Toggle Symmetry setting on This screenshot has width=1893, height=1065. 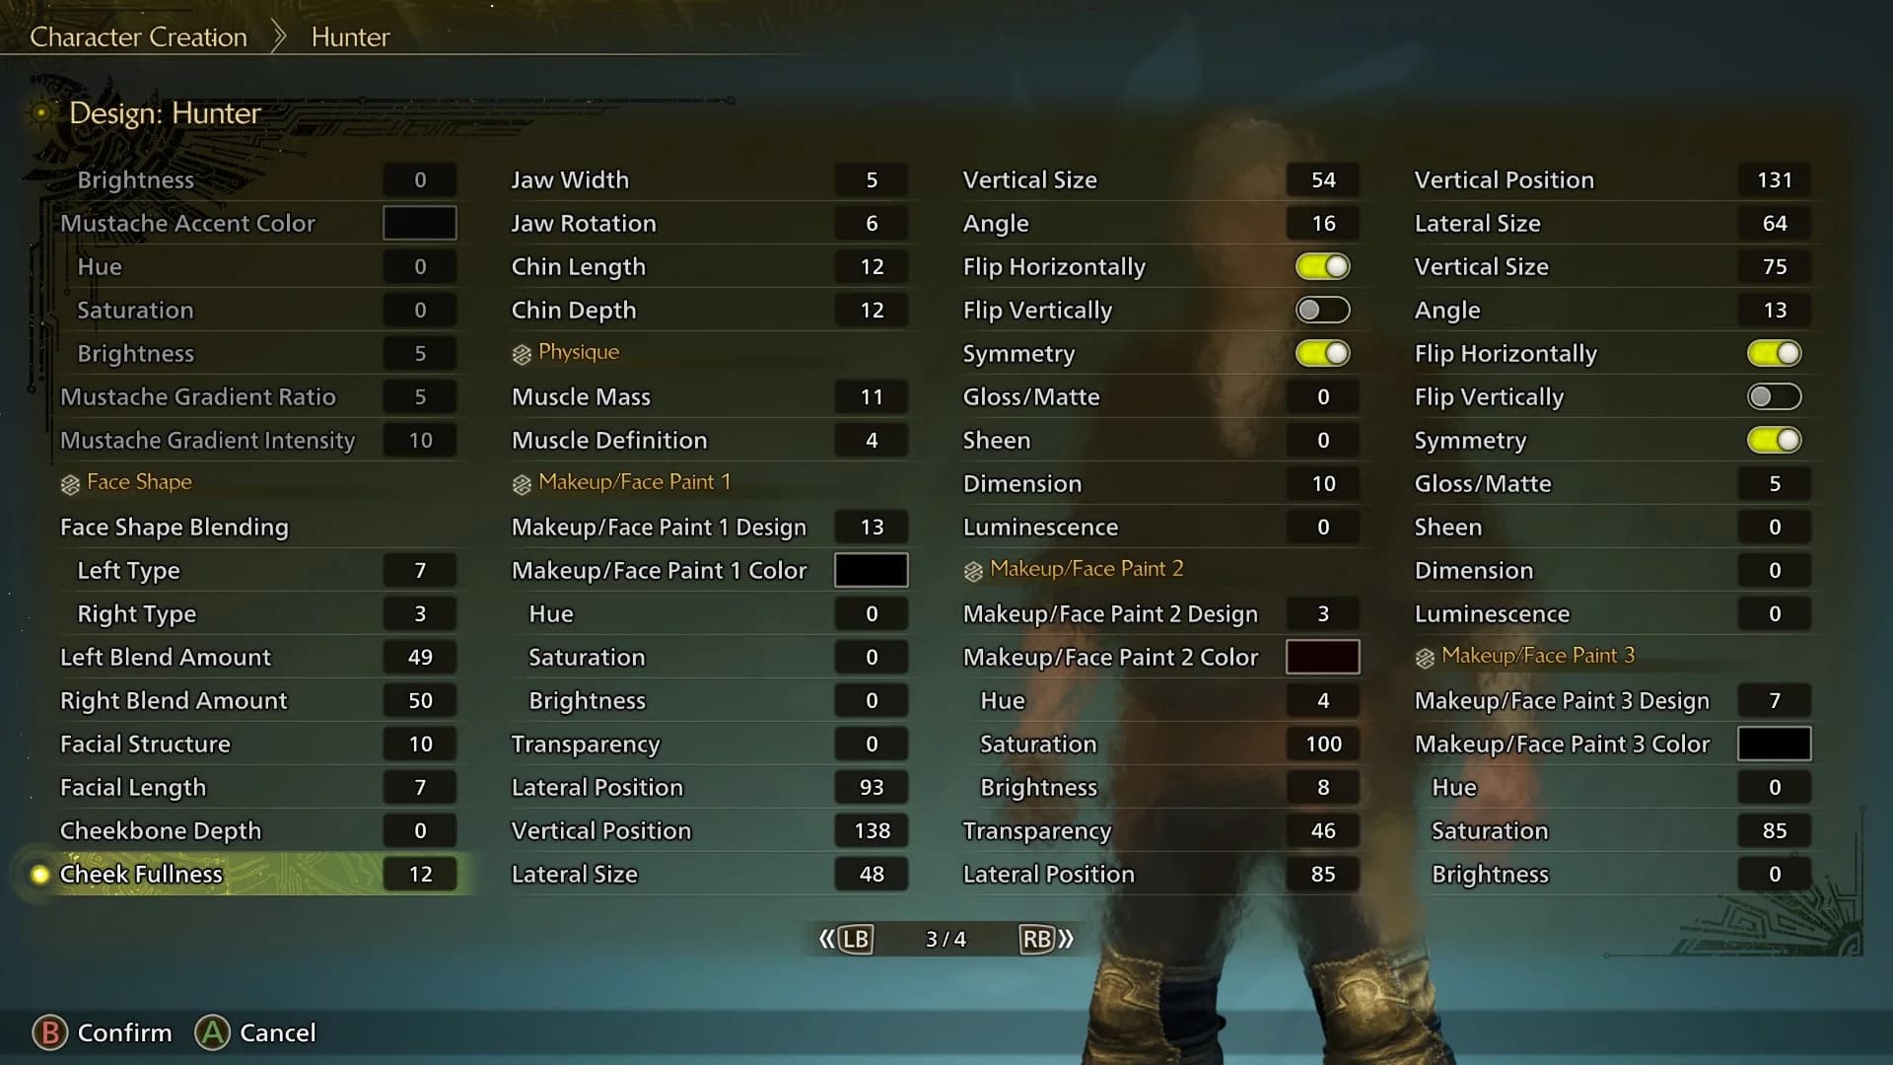click(x=1322, y=352)
